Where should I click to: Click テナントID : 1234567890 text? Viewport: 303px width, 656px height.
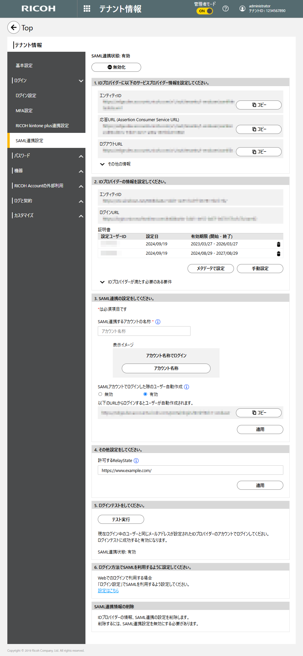267,11
